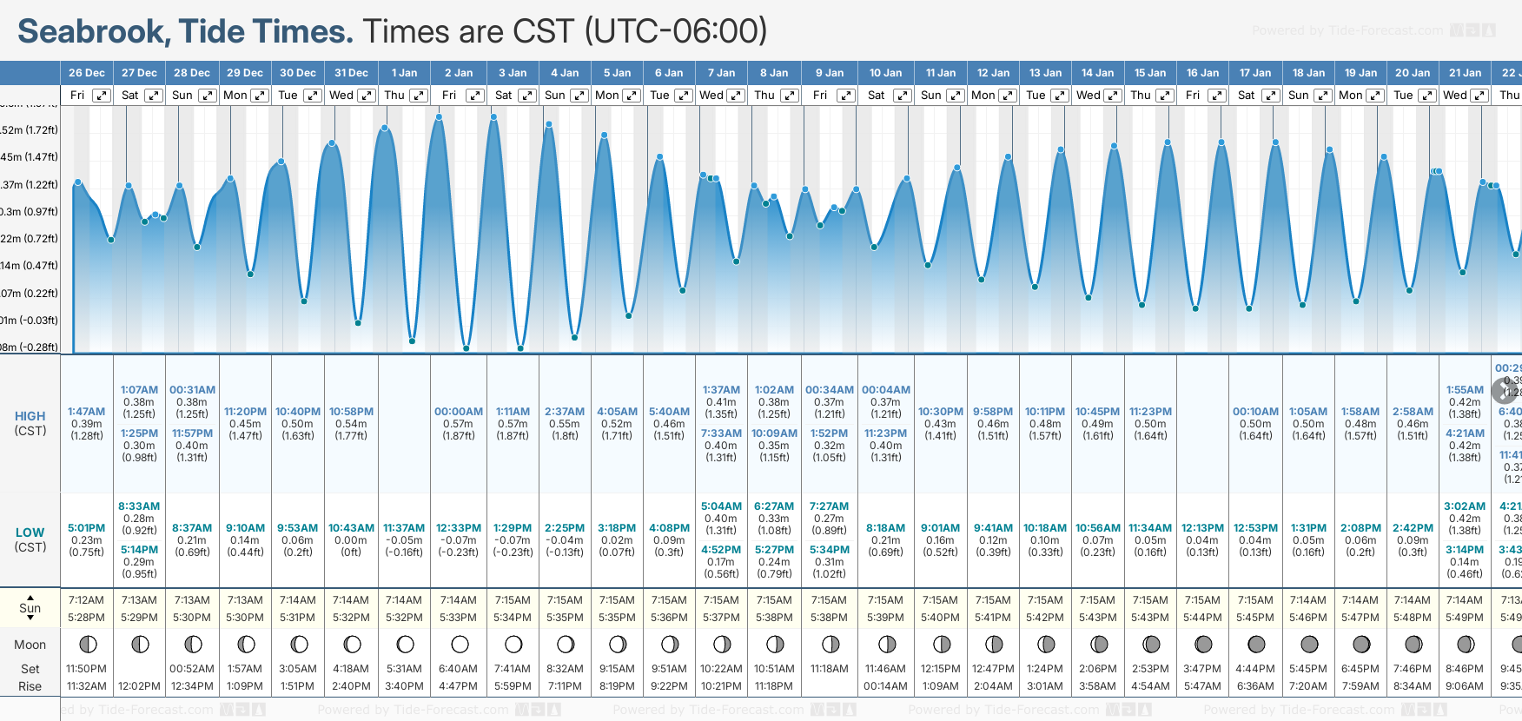The width and height of the screenshot is (1522, 721).
Task: Click expand icon for Wed 31 Dec
Action: pyautogui.click(x=367, y=96)
